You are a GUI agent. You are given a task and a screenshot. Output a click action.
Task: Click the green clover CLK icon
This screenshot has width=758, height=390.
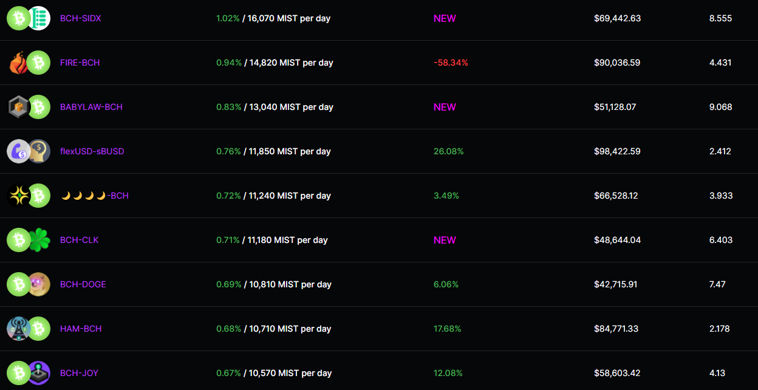coord(39,240)
